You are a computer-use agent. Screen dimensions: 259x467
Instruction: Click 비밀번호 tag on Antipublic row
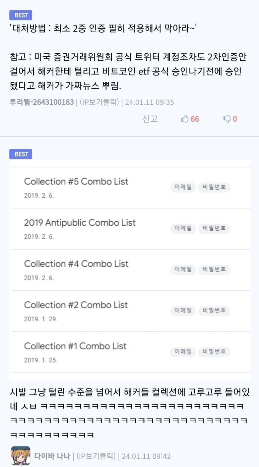tap(214, 228)
